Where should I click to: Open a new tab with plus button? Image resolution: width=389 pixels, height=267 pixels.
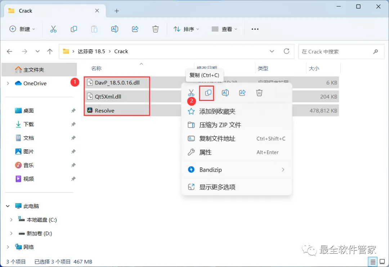pos(117,11)
